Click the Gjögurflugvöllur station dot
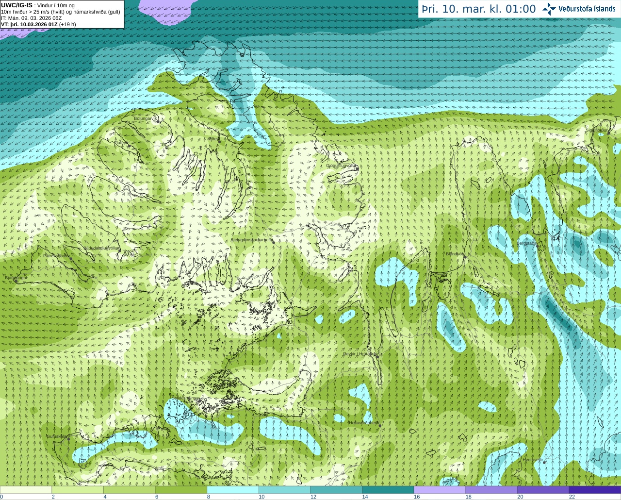Screen dimensions: 621x500 click(x=357, y=168)
